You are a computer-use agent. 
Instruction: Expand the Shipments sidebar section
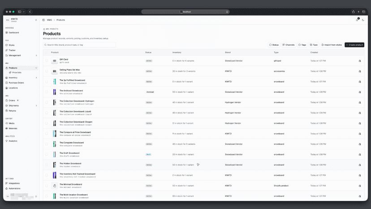(36, 106)
